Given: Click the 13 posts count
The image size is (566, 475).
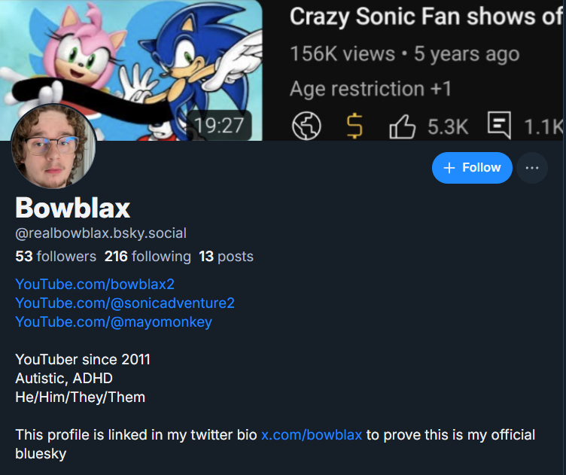Looking at the screenshot, I should click(226, 257).
